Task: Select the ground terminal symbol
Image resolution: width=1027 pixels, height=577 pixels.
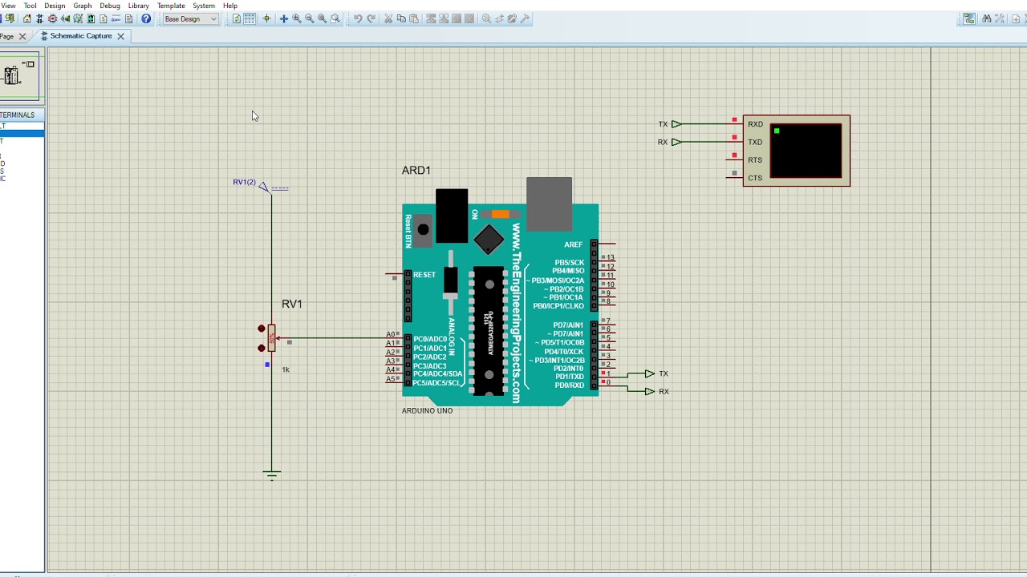Action: [x=271, y=474]
